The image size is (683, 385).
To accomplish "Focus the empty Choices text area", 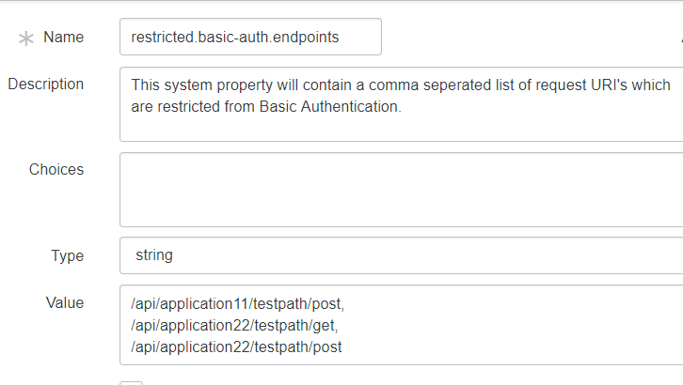I will [x=401, y=190].
